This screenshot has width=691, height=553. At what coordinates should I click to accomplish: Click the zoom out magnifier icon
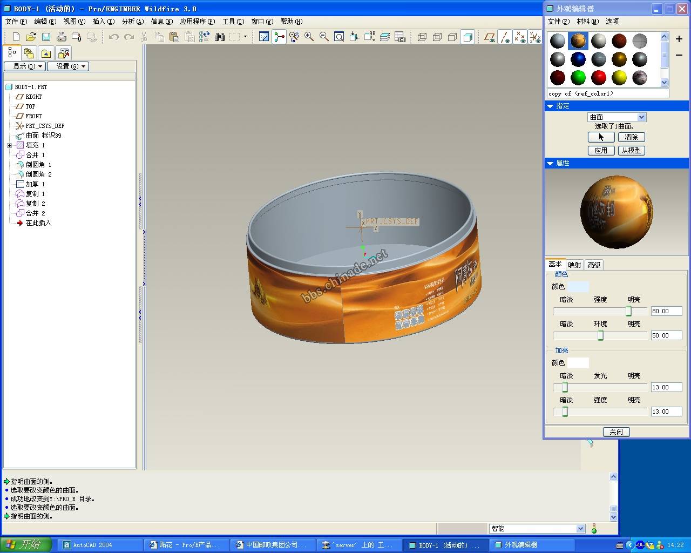(x=324, y=37)
